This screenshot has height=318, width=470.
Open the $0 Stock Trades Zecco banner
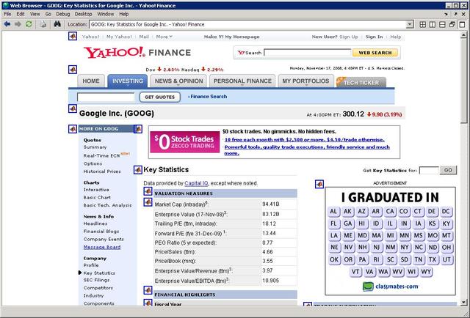(184, 142)
